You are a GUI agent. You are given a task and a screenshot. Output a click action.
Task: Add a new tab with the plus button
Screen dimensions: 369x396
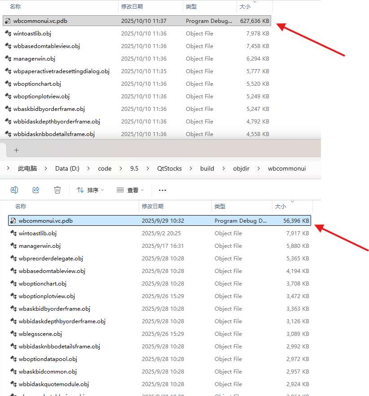(16, 150)
